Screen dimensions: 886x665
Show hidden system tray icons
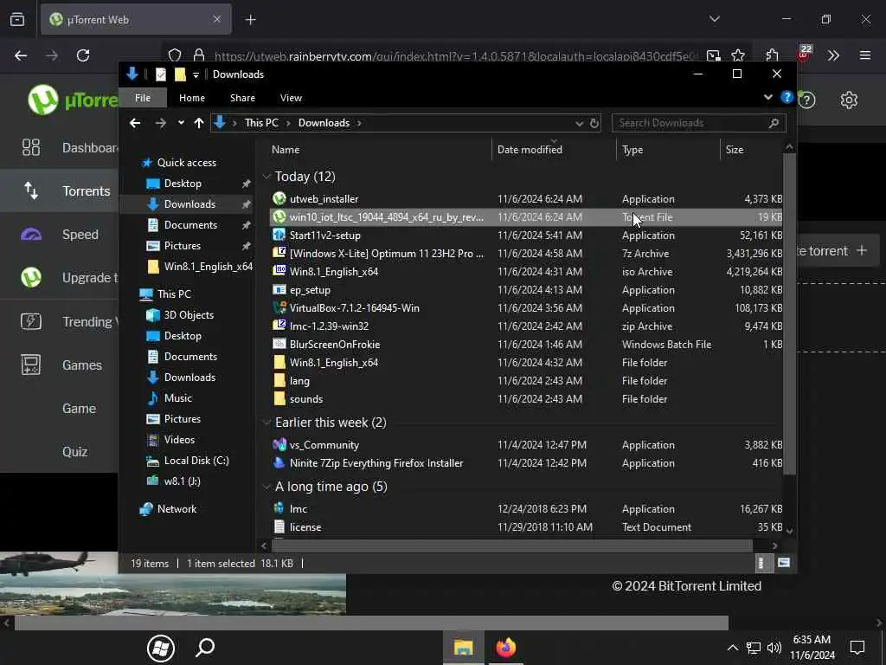[732, 648]
